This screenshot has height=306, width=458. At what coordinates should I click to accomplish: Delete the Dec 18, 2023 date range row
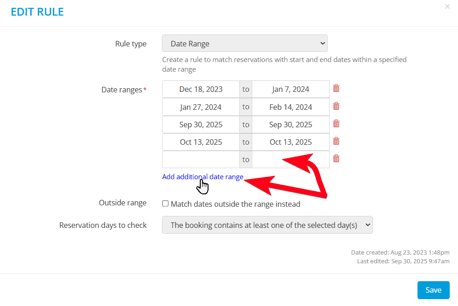click(336, 88)
